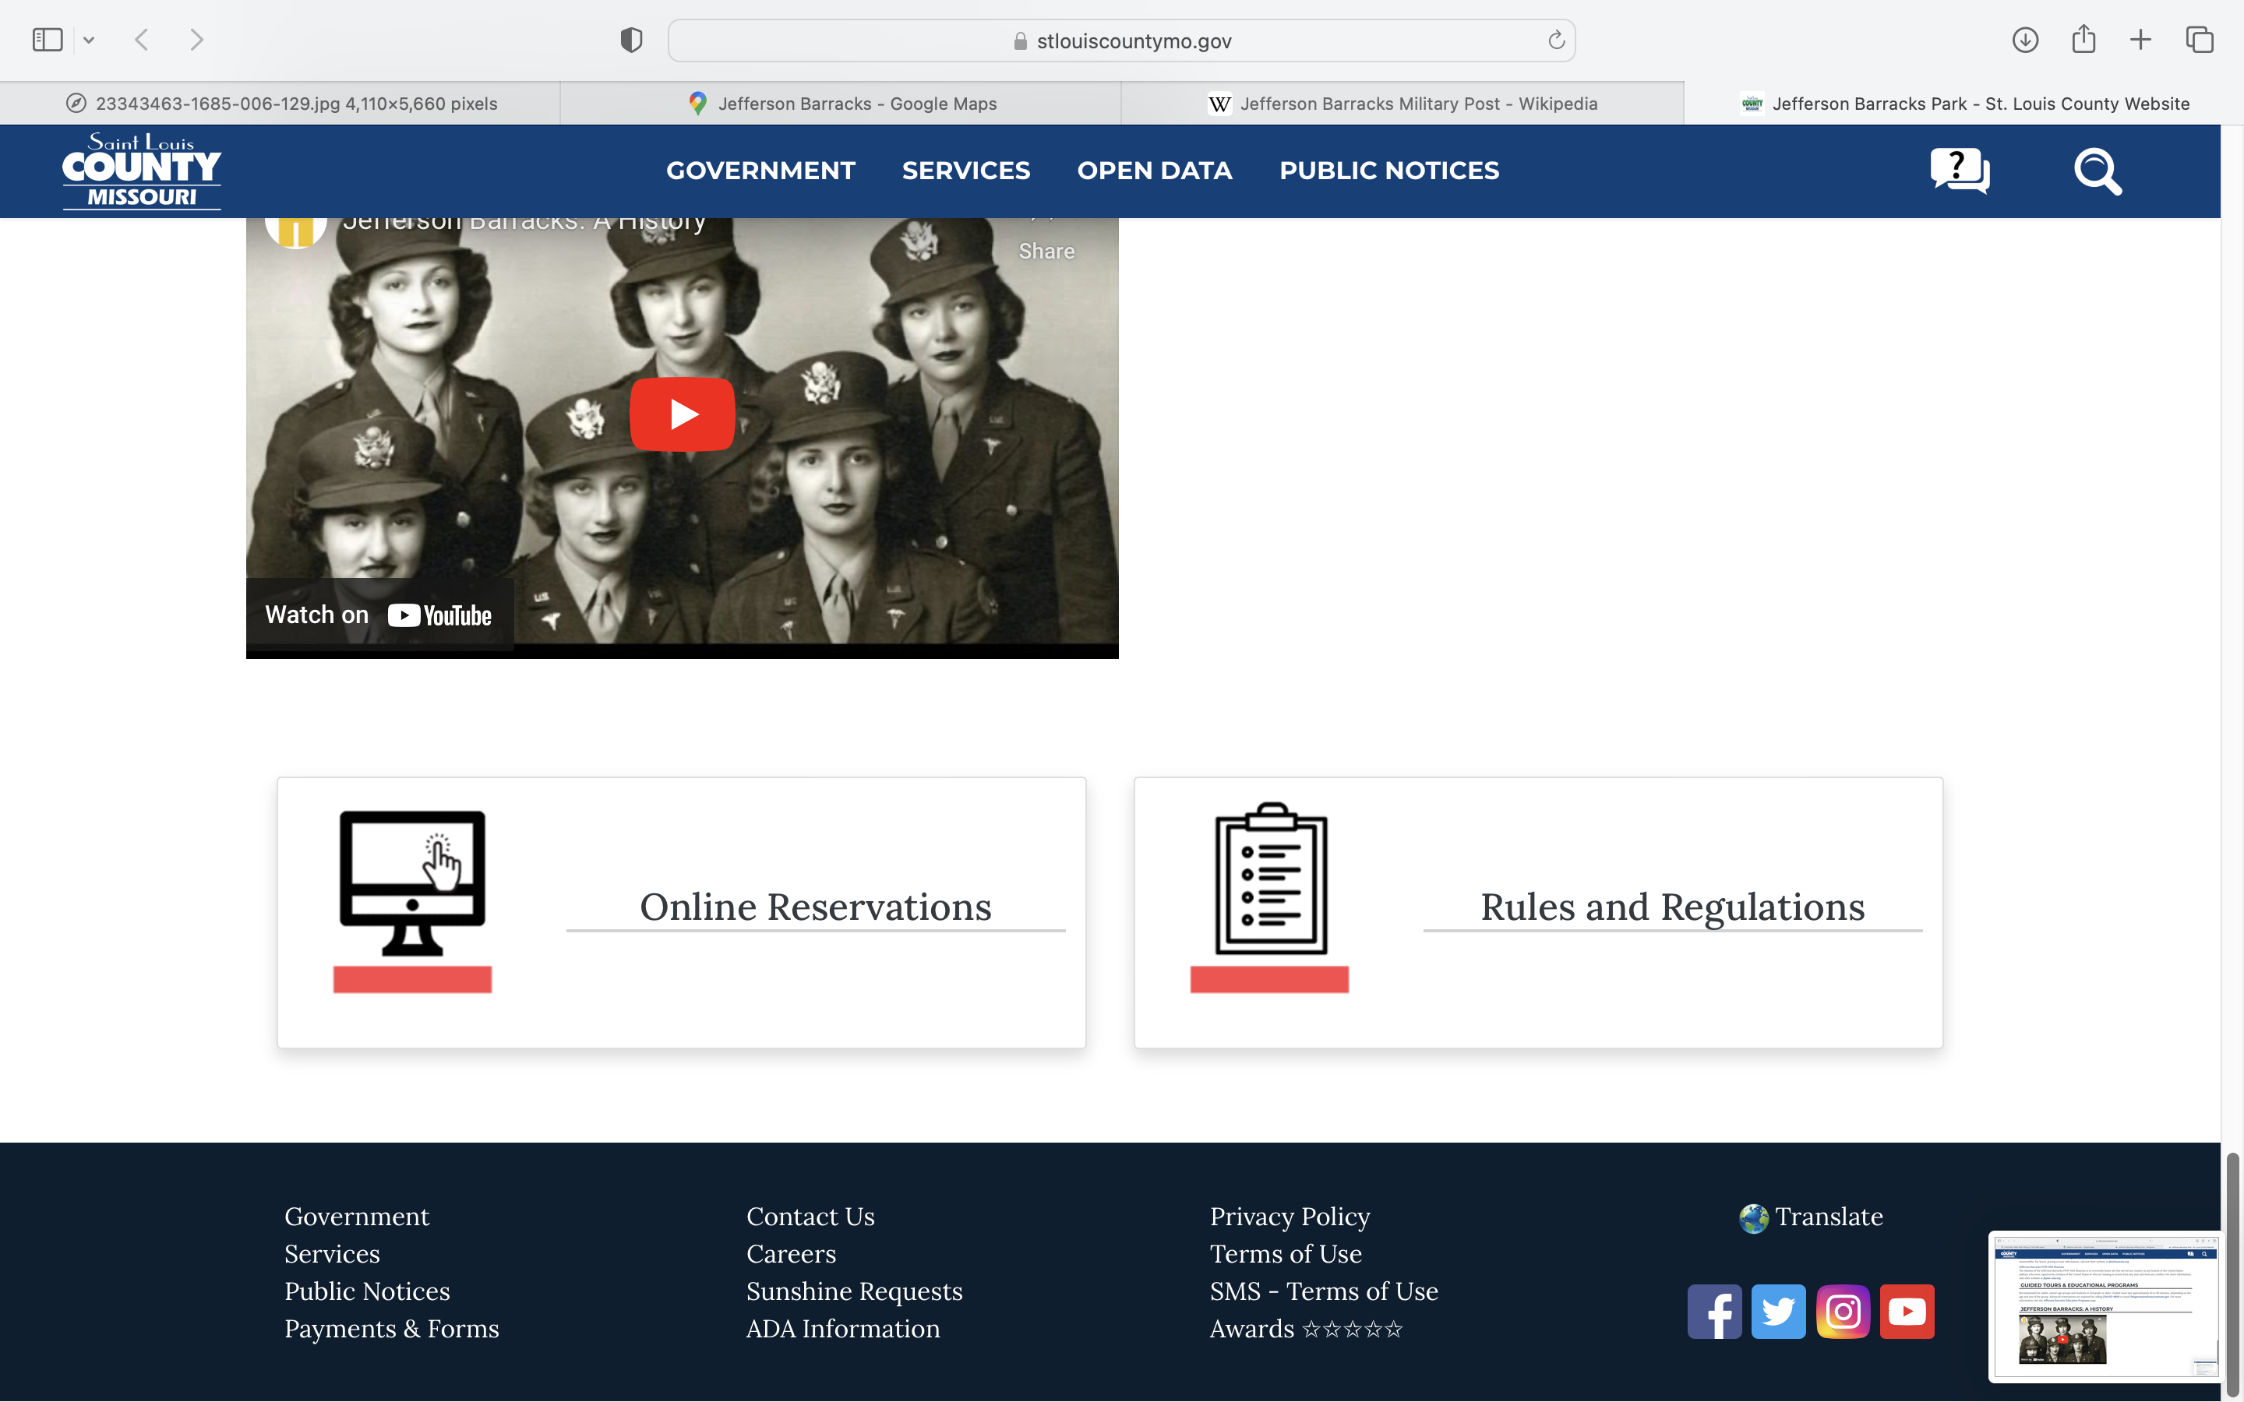The height and width of the screenshot is (1402, 2244).
Task: Open the Twitter social icon
Action: pyautogui.click(x=1777, y=1311)
